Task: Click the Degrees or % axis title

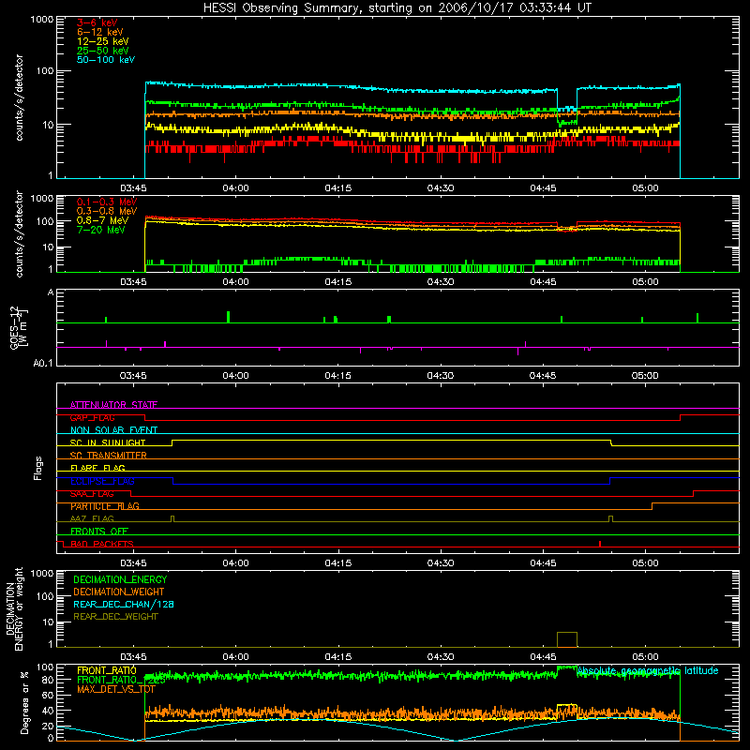Action: click(x=24, y=702)
